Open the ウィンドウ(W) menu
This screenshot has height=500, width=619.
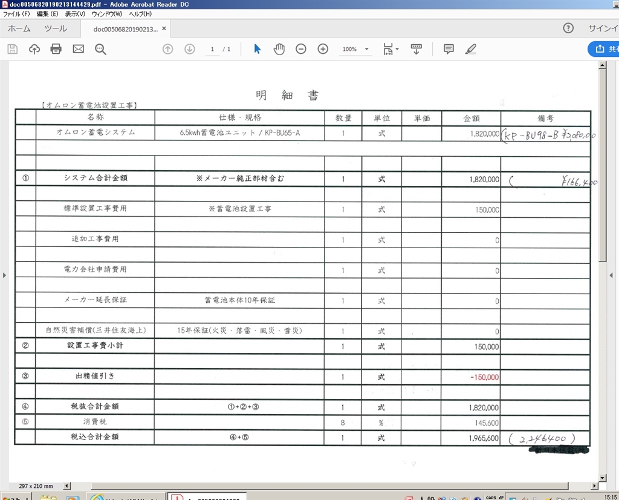107,14
